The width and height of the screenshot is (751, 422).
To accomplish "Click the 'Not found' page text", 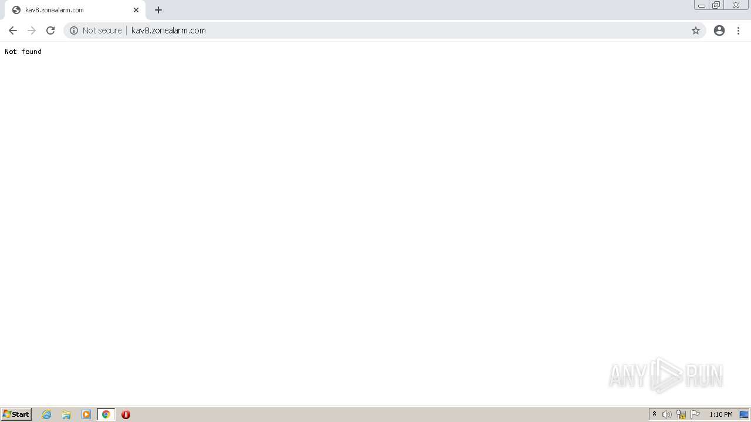I will (x=23, y=52).
